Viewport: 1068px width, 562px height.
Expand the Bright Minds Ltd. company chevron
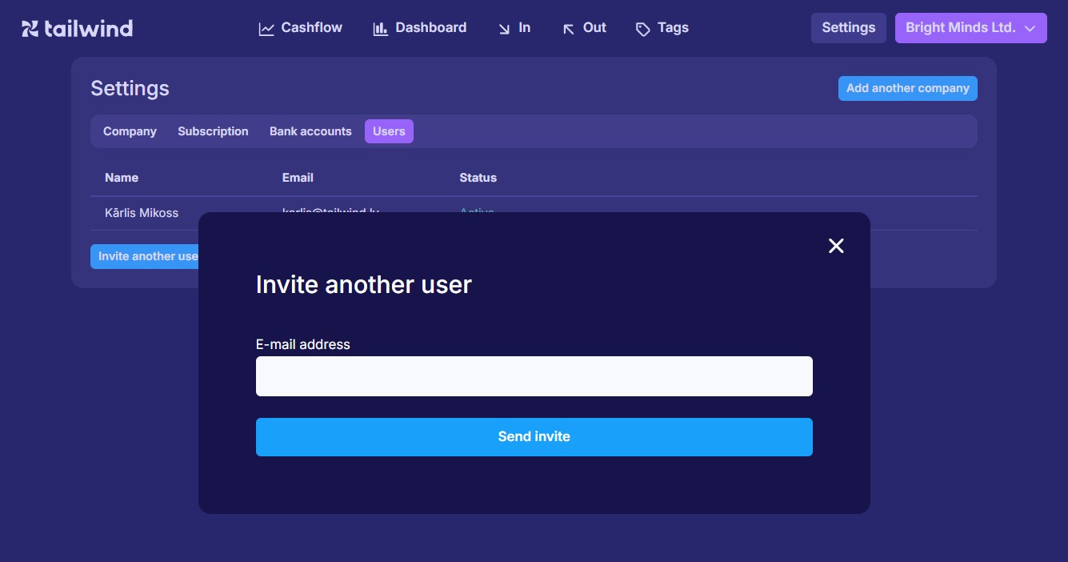1030,28
